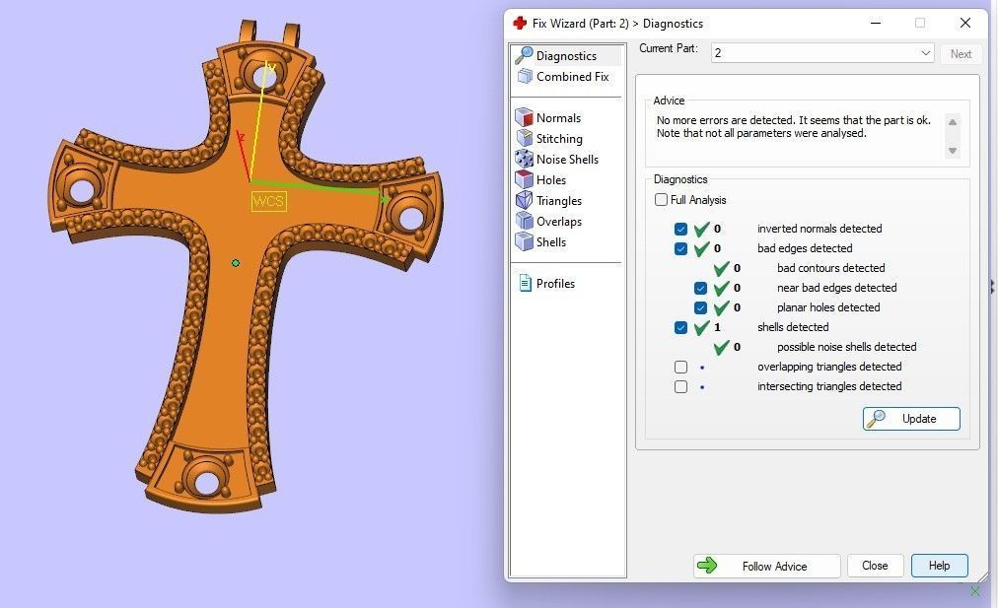
Task: Click the magnifier icon on Update button
Action: pyautogui.click(x=877, y=419)
